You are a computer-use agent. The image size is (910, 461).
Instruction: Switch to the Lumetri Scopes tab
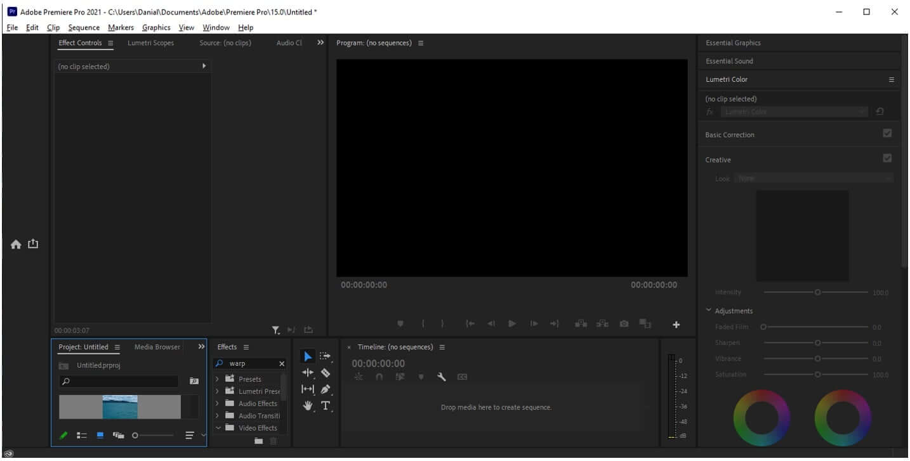coord(150,42)
